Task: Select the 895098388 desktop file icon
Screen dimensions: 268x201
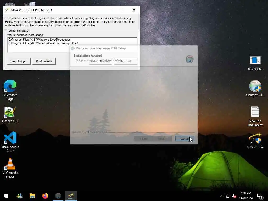Action: click(x=255, y=63)
